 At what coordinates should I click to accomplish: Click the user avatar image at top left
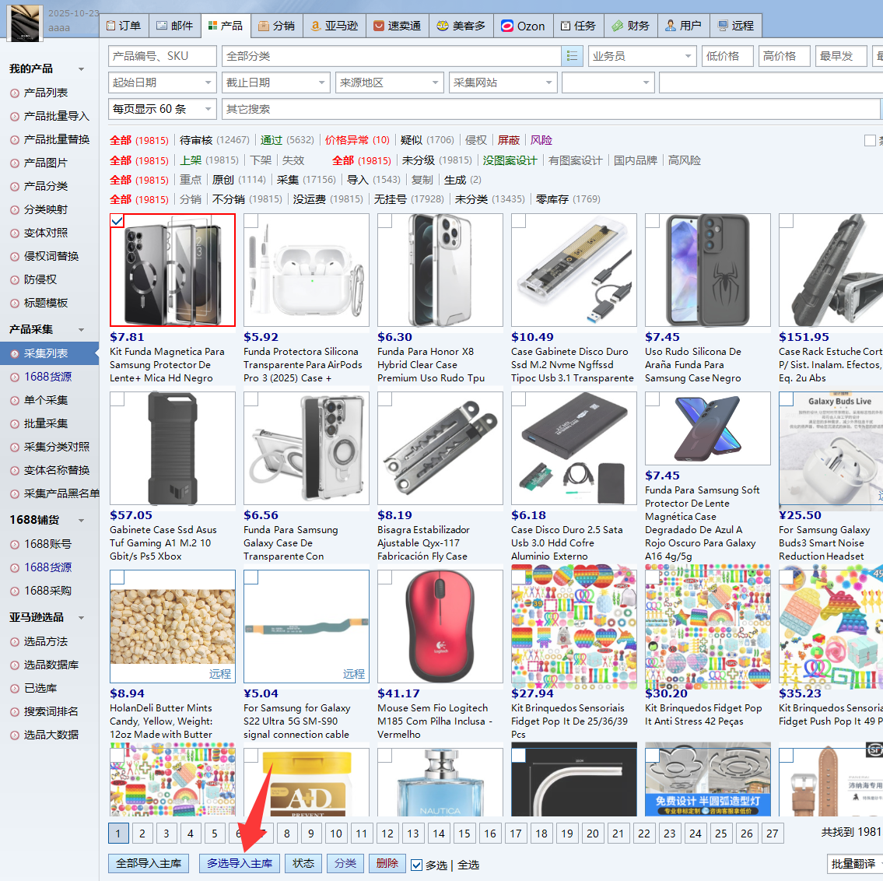pos(25,22)
